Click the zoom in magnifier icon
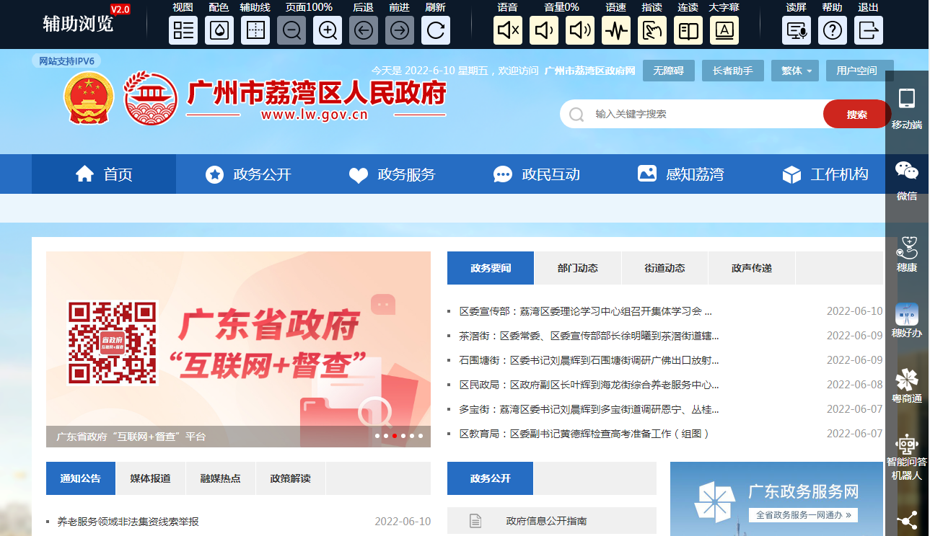The width and height of the screenshot is (930, 536). 328,31
